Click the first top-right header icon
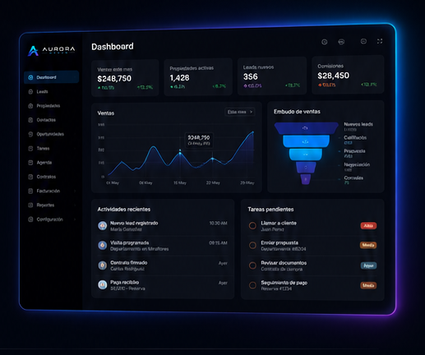425x355 pixels. pyautogui.click(x=324, y=42)
